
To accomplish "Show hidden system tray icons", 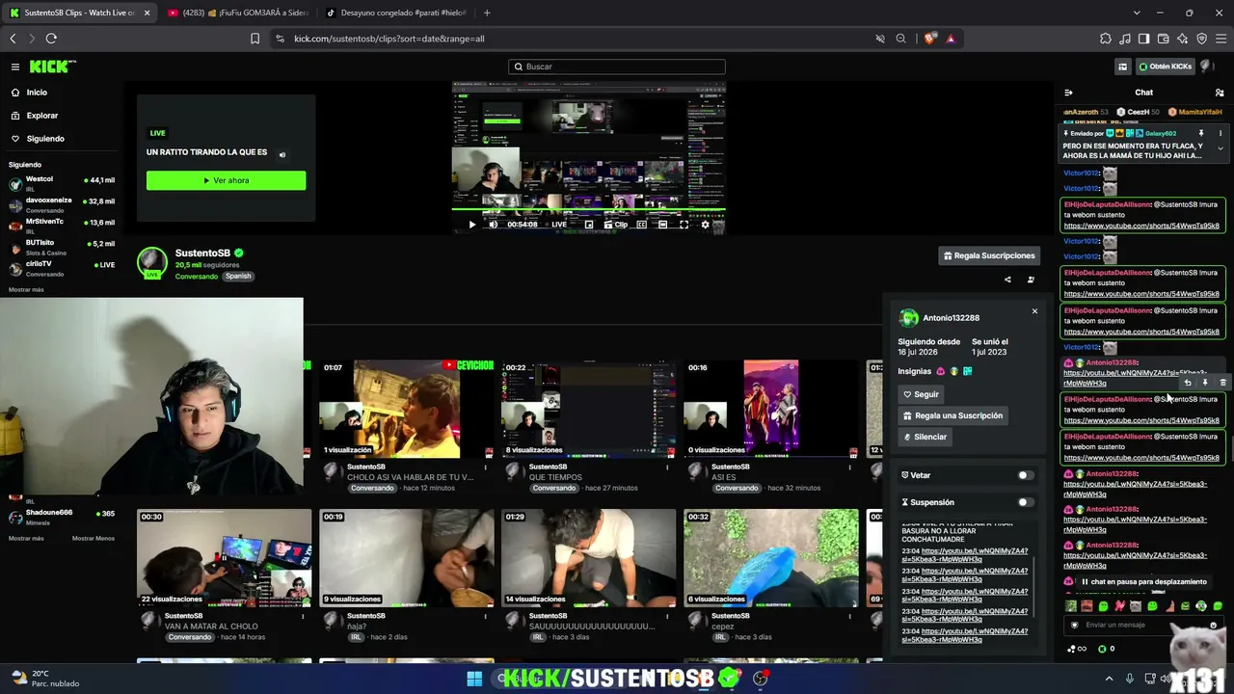I will click(x=1109, y=679).
